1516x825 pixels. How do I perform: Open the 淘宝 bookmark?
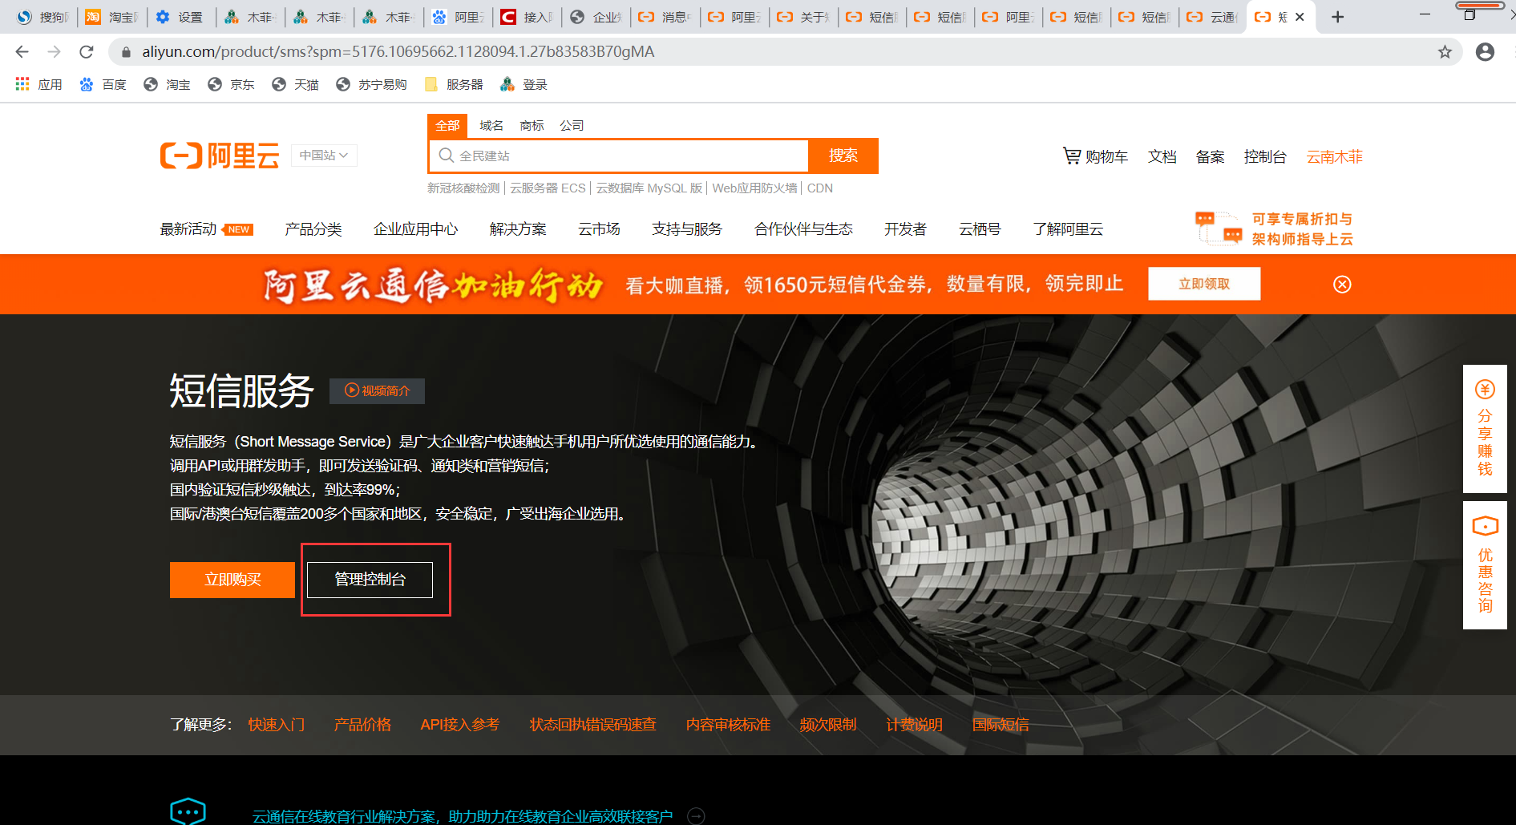coord(167,84)
